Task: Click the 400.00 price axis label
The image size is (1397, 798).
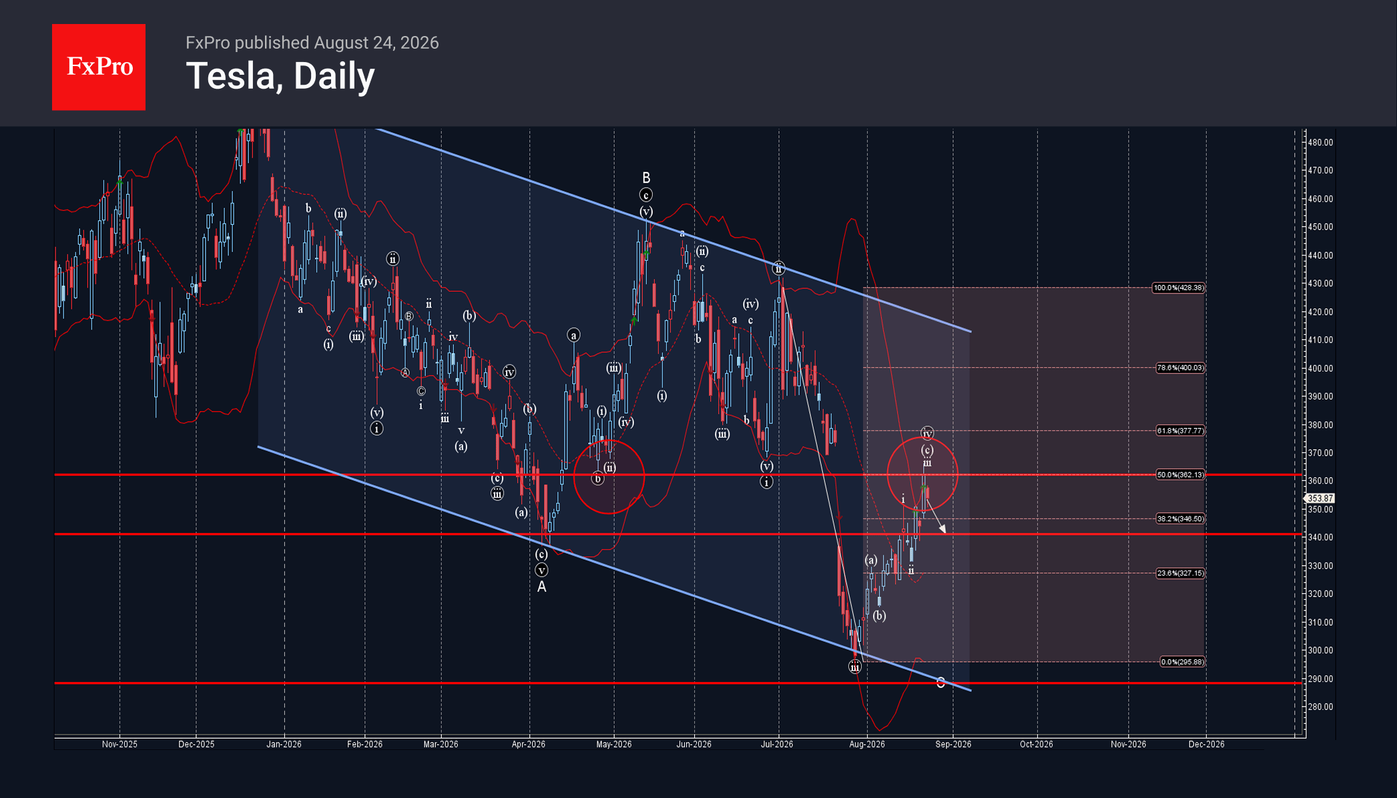Action: [x=1320, y=369]
